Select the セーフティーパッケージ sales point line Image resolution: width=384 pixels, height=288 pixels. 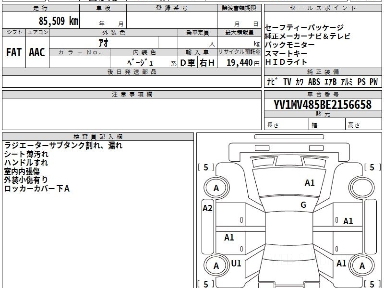click(x=304, y=28)
